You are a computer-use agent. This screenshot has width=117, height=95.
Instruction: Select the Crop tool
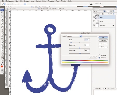2,22
